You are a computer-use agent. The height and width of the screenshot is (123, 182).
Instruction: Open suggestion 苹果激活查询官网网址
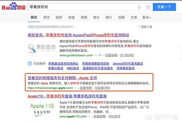(x=63, y=63)
